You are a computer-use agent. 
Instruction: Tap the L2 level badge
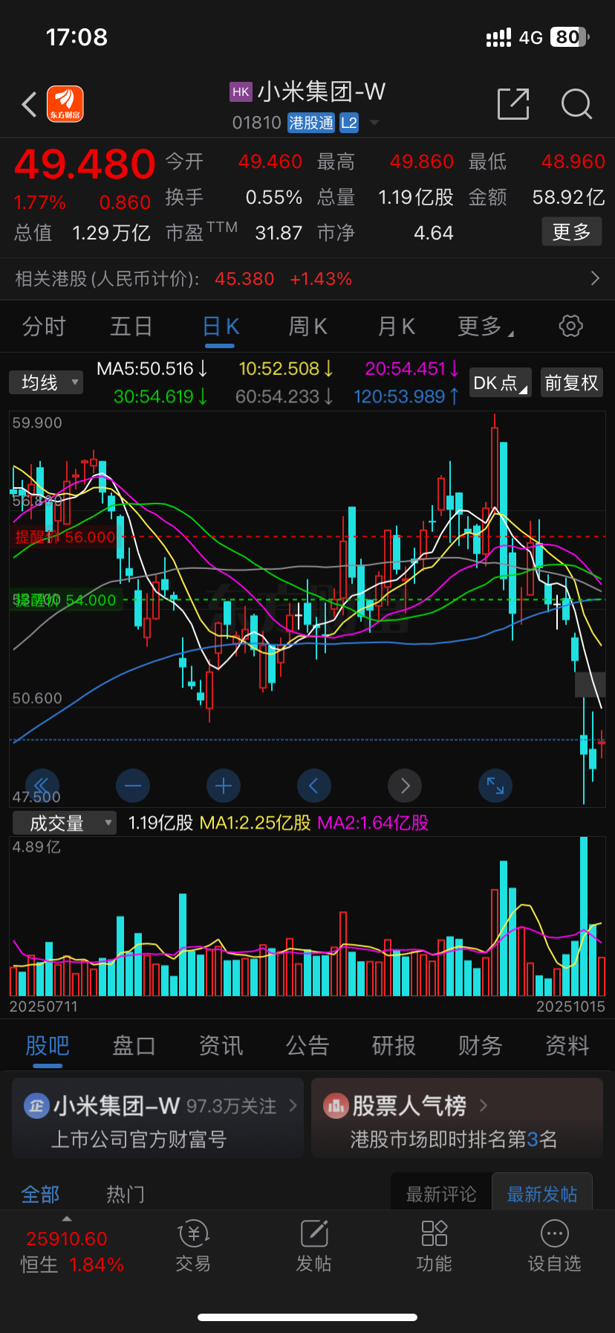(349, 123)
